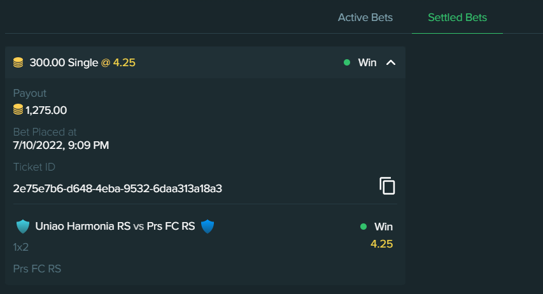Click the 300.00 Single @ 4.25 header

point(82,62)
